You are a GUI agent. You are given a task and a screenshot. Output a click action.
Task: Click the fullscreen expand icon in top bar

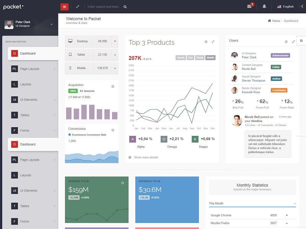(78, 6)
